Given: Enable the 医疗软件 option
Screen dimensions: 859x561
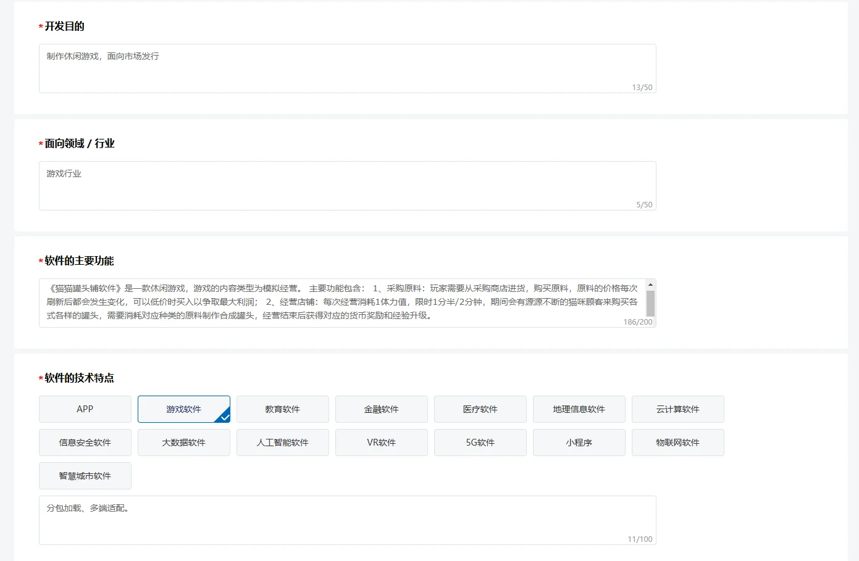Looking at the screenshot, I should (x=480, y=409).
